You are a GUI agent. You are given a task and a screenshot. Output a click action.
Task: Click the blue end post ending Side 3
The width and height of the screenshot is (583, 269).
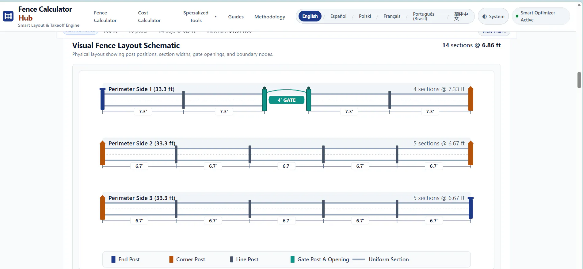(471, 208)
